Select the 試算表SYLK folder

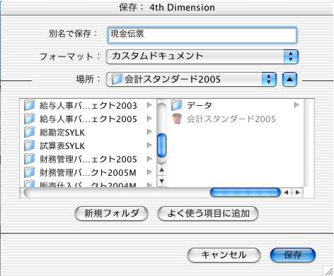point(88,145)
